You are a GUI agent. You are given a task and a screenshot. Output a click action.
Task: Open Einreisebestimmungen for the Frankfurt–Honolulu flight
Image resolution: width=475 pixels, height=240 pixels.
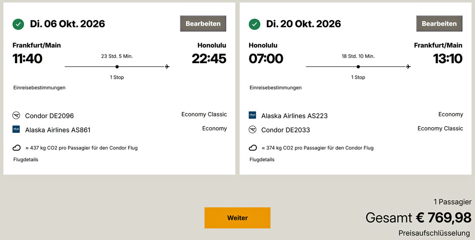[39, 88]
